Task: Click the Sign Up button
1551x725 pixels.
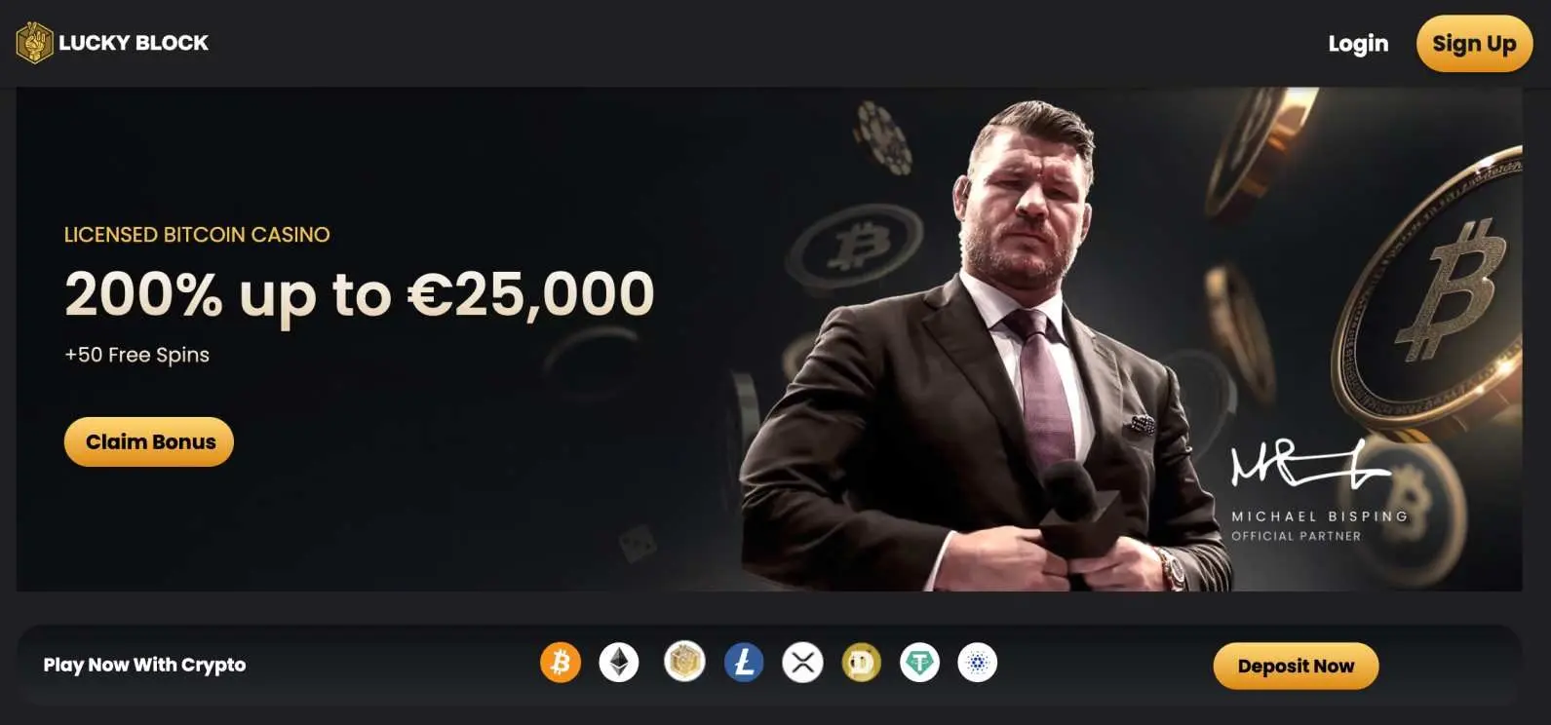Action: point(1474,44)
